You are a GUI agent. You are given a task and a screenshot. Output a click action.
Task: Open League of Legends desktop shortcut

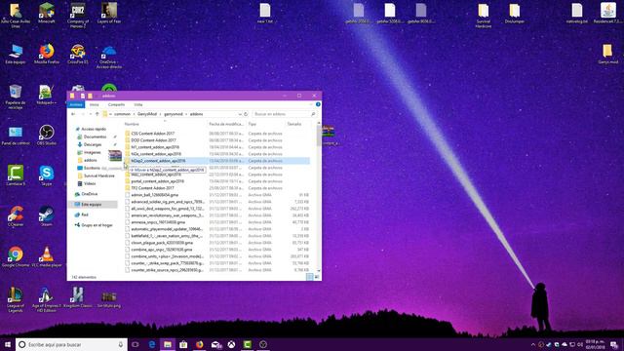[16, 300]
